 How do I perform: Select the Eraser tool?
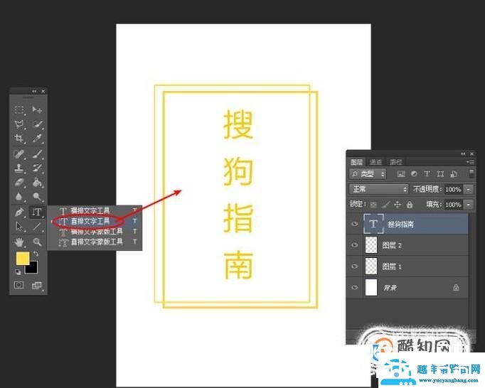coord(19,183)
